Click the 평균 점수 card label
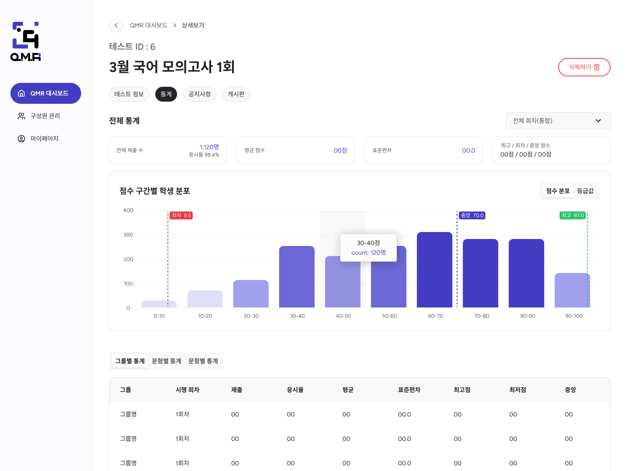 [255, 150]
